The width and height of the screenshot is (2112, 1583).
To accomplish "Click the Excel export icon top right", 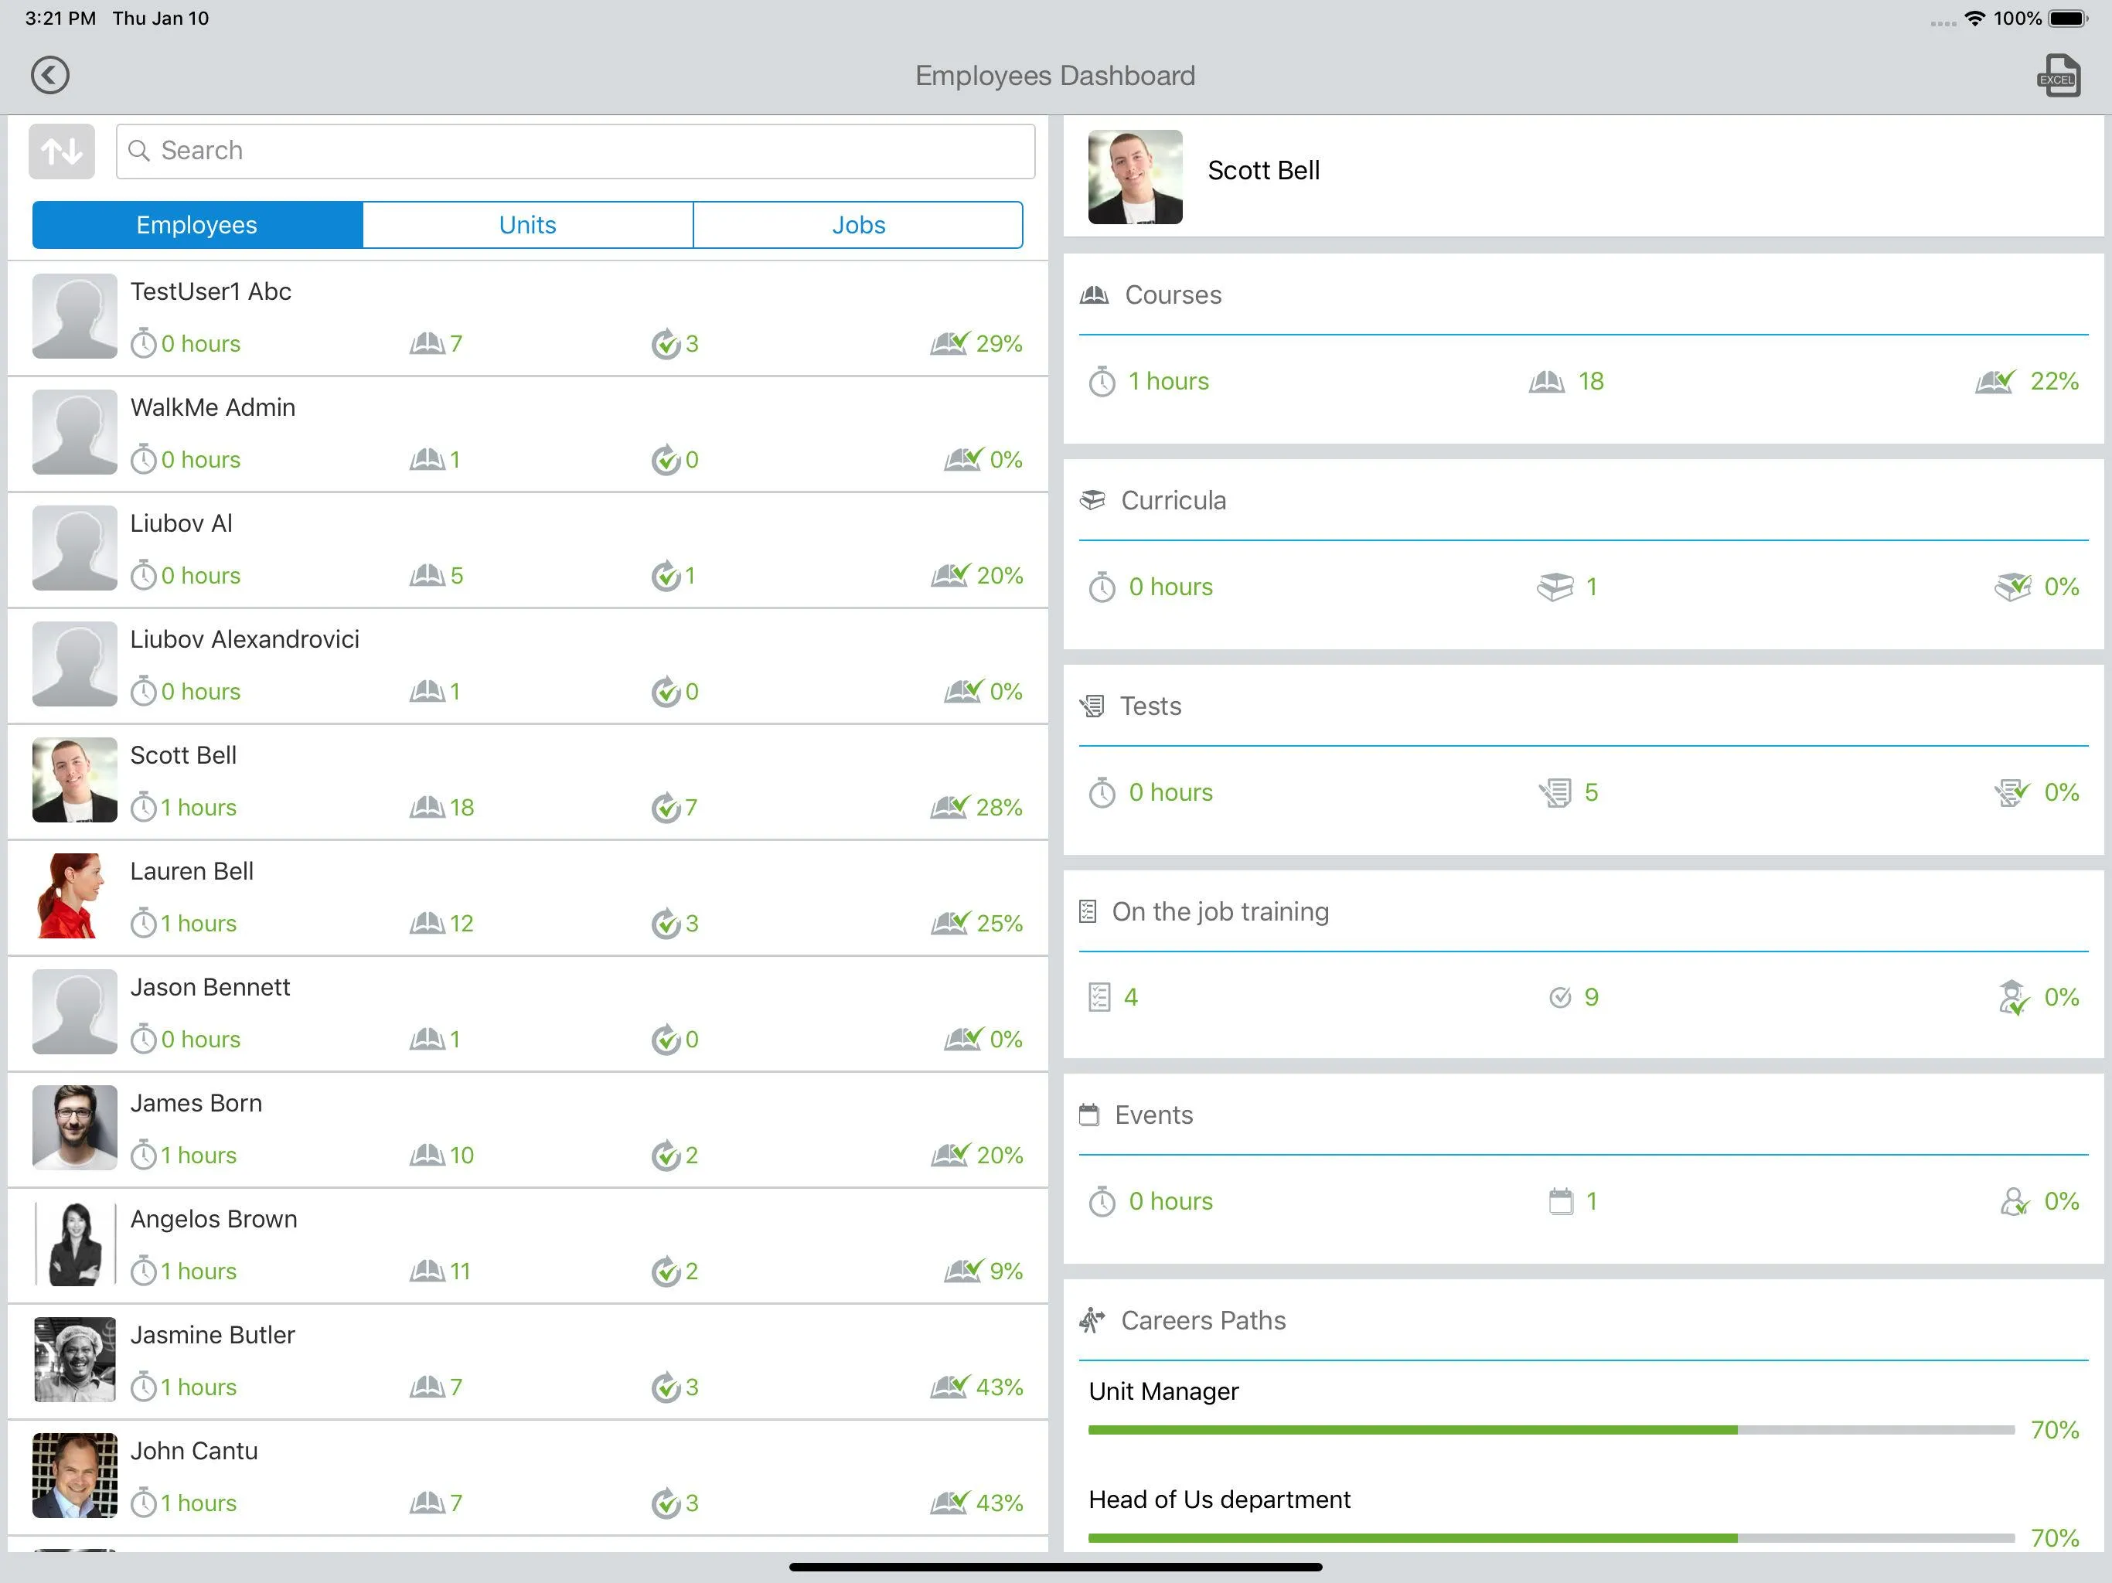I will [x=2059, y=73].
